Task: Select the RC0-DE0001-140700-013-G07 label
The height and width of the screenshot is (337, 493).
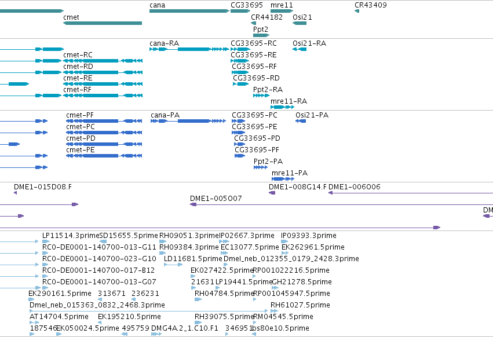Action: pyautogui.click(x=99, y=283)
